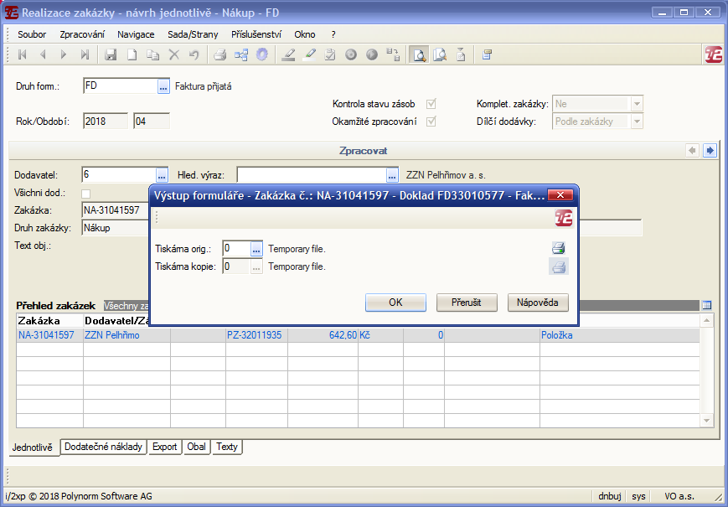This screenshot has height=507, width=728.
Task: Go to previous record toolbar arrow
Action: click(x=43, y=54)
